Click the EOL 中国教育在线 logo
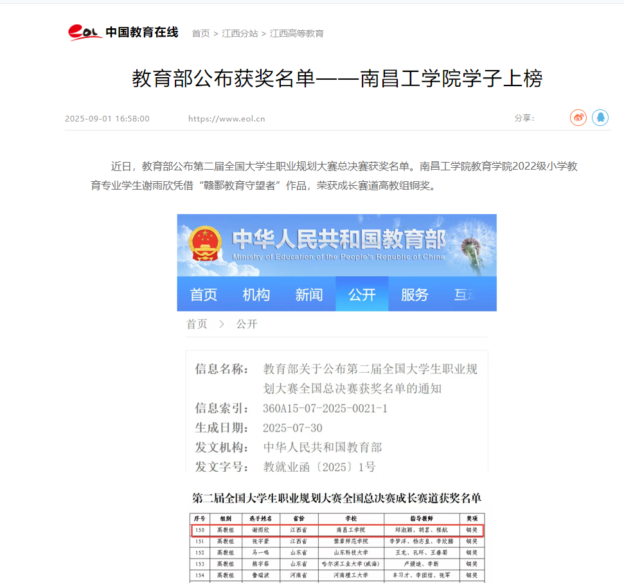The width and height of the screenshot is (624, 583). tap(123, 32)
